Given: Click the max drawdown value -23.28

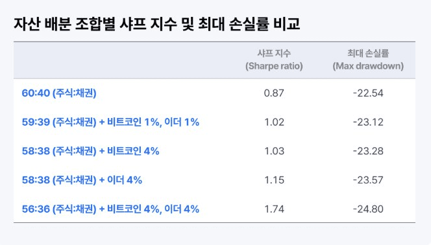Looking at the screenshot, I should (x=368, y=151).
